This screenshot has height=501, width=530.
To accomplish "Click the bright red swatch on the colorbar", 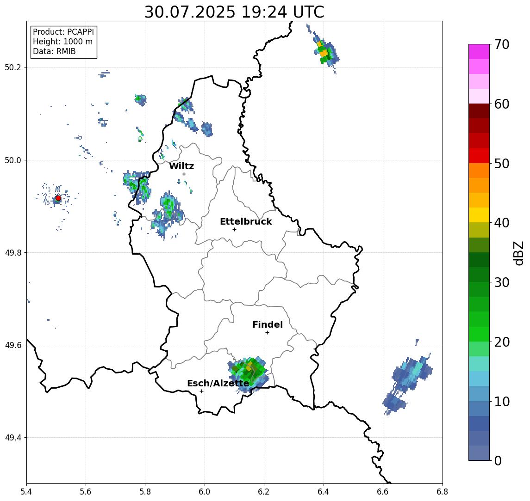I will point(479,156).
